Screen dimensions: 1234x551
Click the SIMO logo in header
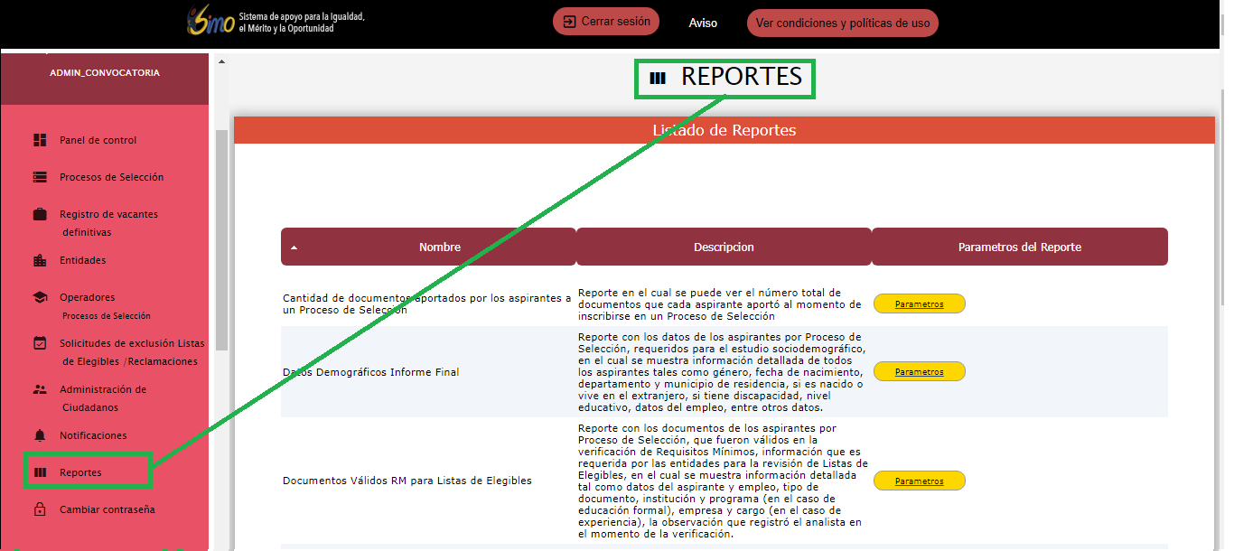click(210, 22)
